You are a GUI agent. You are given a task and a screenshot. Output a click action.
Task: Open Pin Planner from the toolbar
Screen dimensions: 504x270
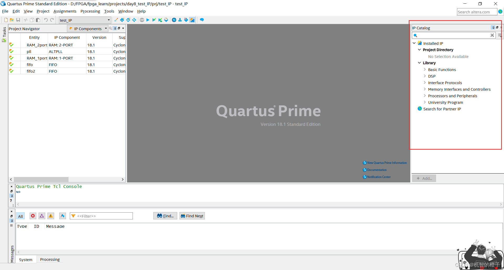tap(122, 20)
